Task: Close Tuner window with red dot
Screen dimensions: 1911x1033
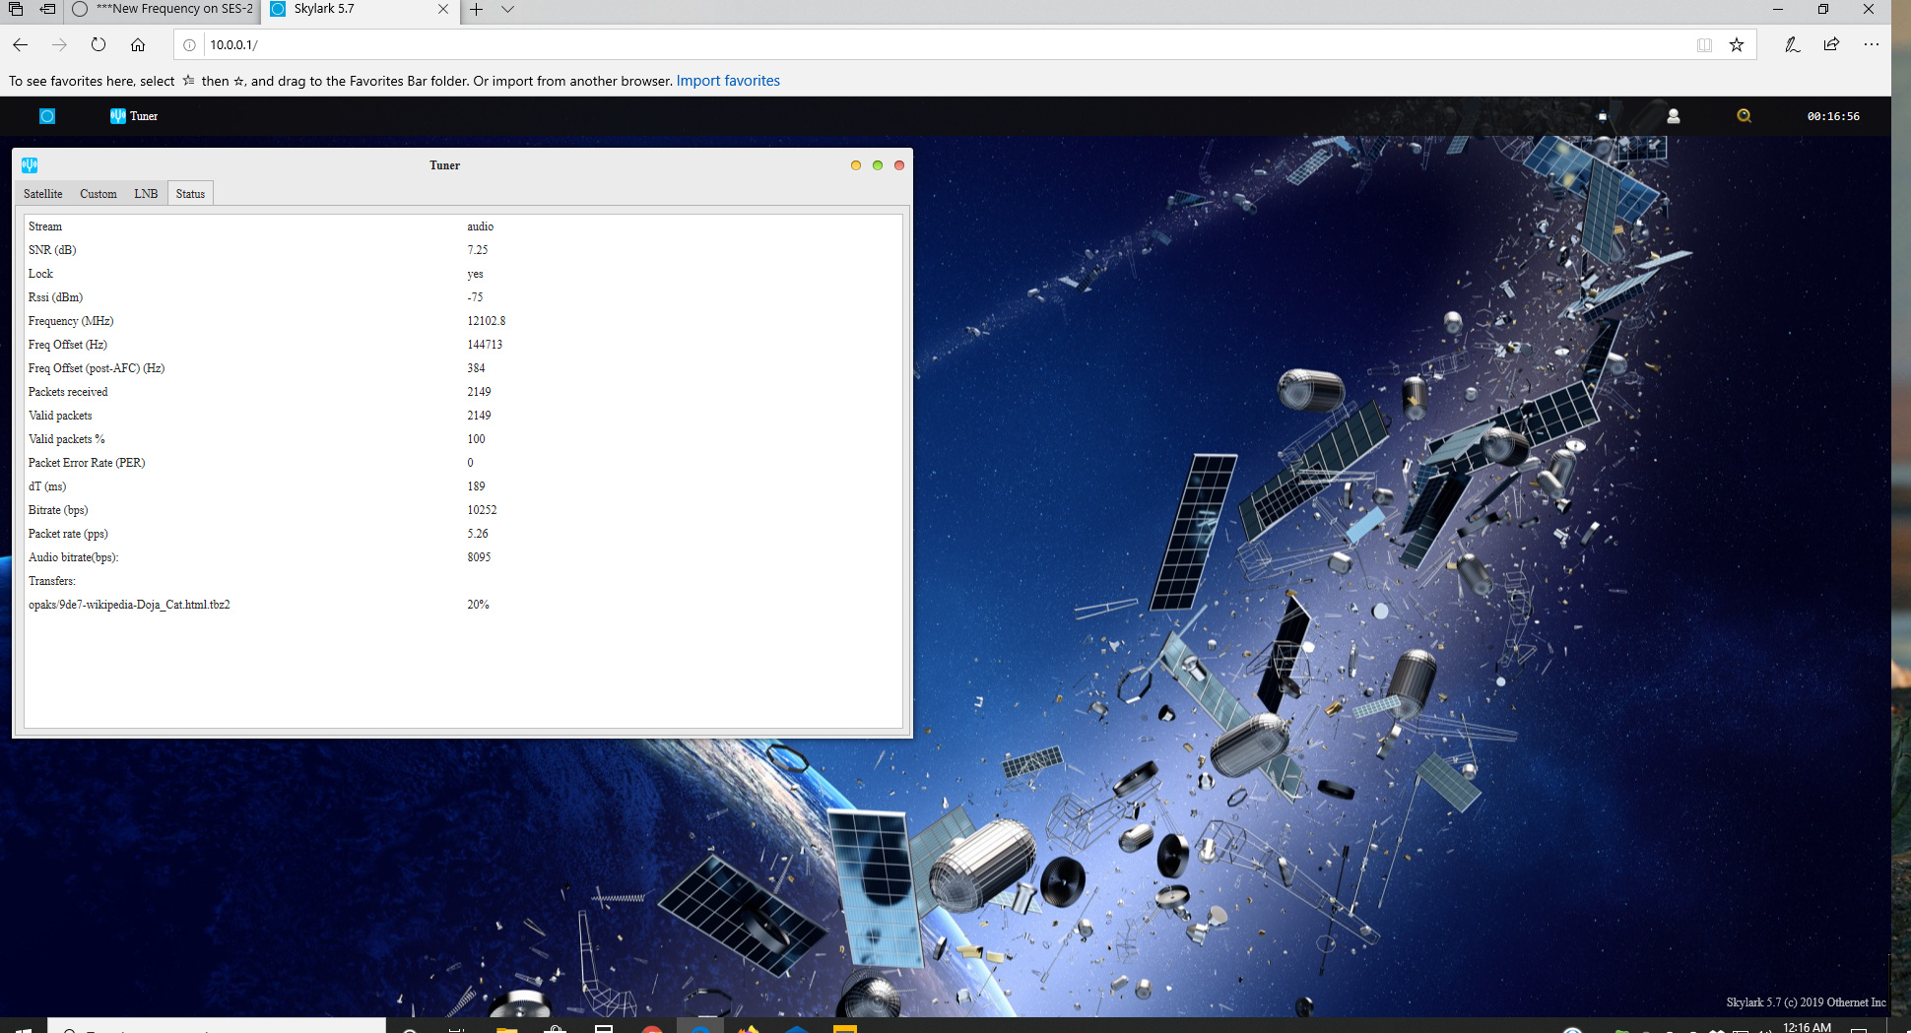Action: point(898,165)
